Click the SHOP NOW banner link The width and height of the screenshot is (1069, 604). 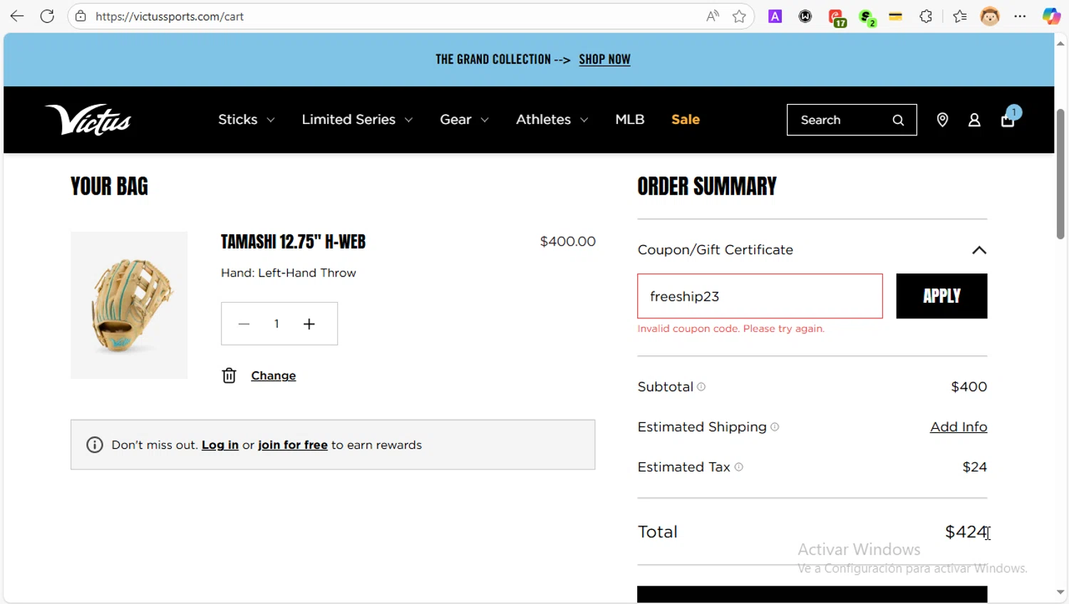pos(604,59)
